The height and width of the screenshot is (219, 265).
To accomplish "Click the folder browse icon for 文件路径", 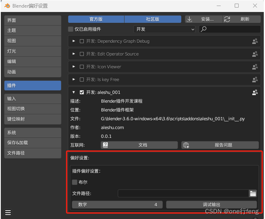I will tap(253, 193).
